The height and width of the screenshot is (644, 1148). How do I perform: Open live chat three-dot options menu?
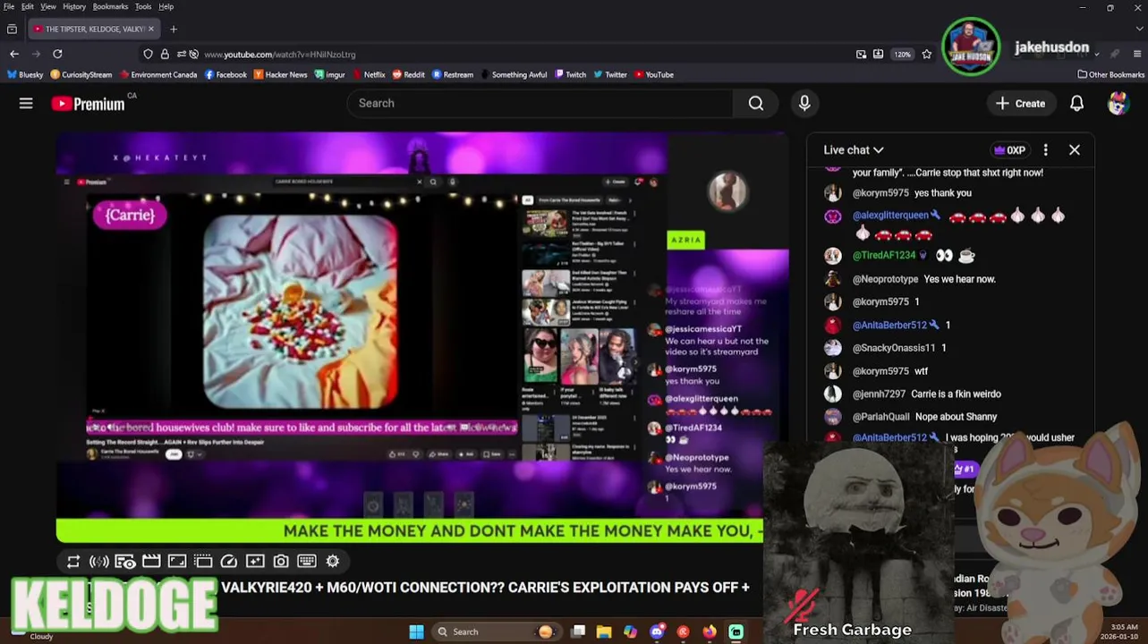tap(1045, 150)
